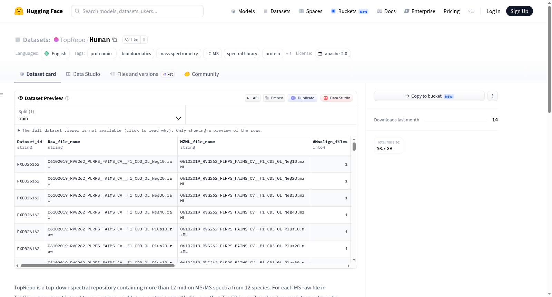
Task: Click the Hugging Face logo icon
Action: pos(19,11)
